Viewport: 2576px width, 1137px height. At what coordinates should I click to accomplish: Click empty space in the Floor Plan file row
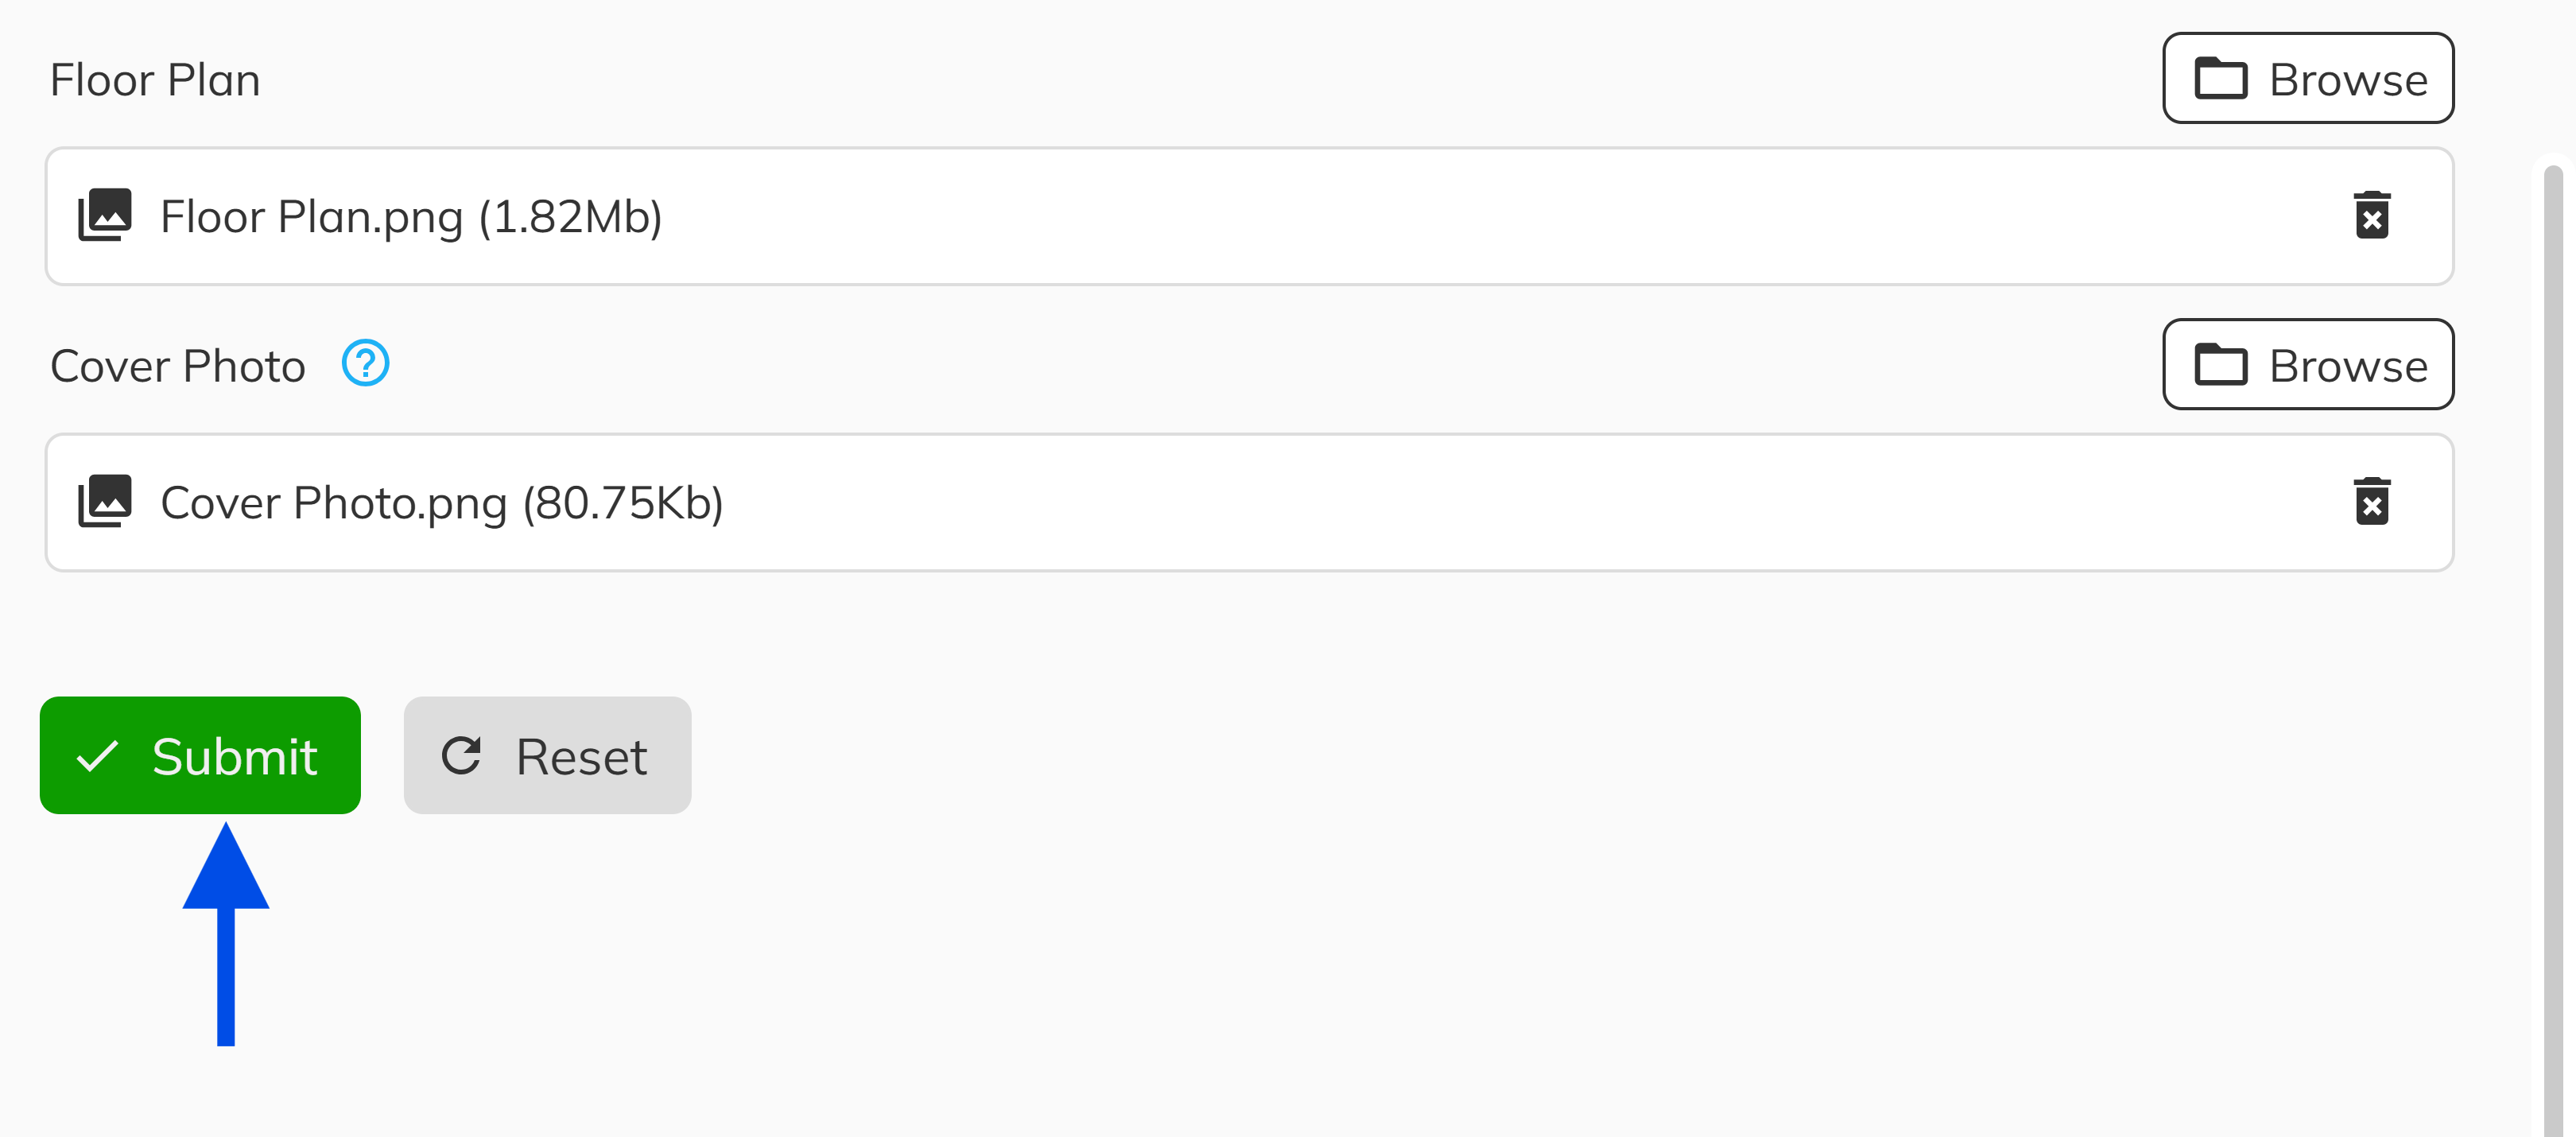click(1400, 217)
